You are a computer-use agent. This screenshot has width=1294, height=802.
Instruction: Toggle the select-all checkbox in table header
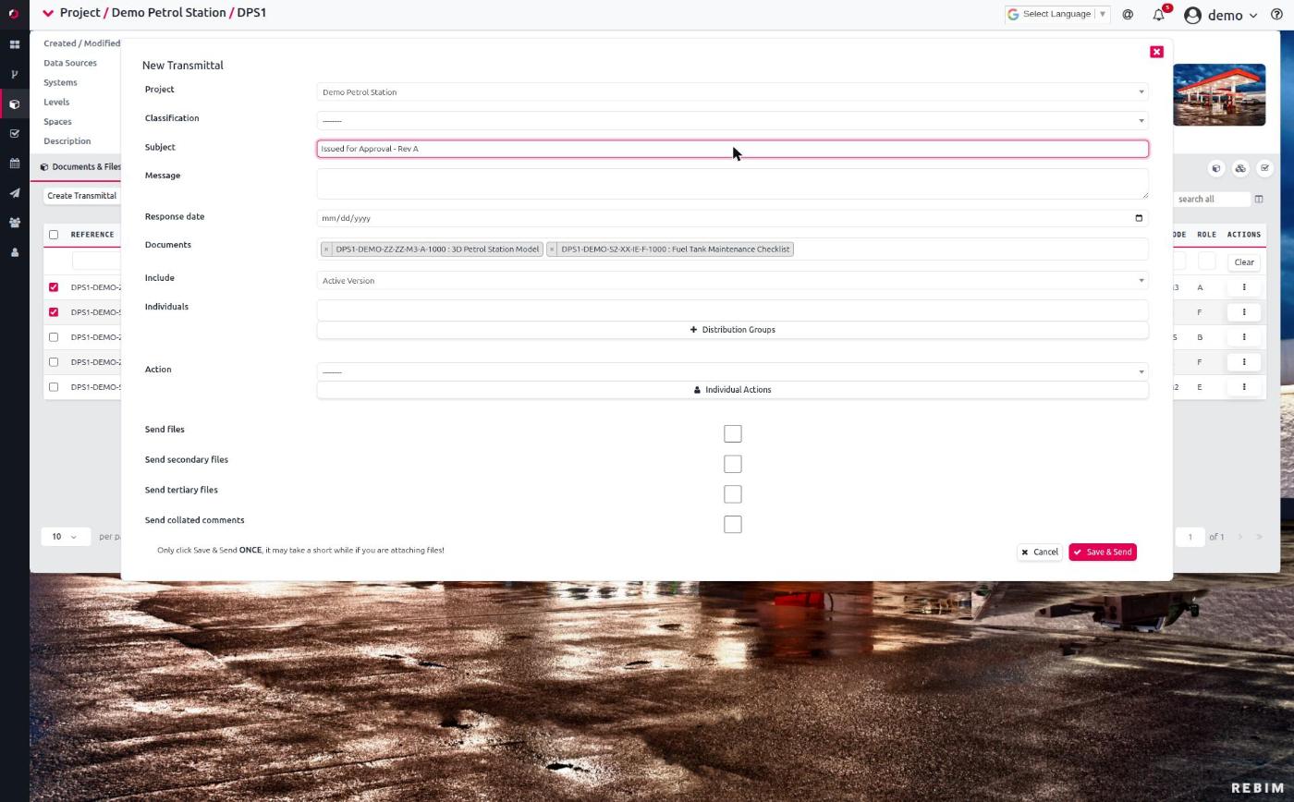coord(54,235)
